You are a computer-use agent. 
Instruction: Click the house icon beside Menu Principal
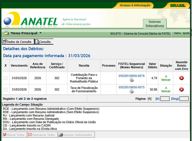click(6, 33)
